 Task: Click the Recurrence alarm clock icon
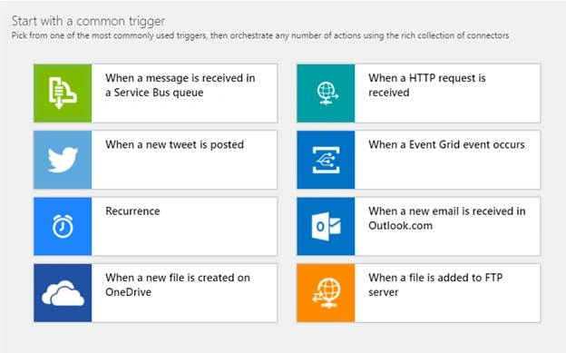click(x=63, y=226)
